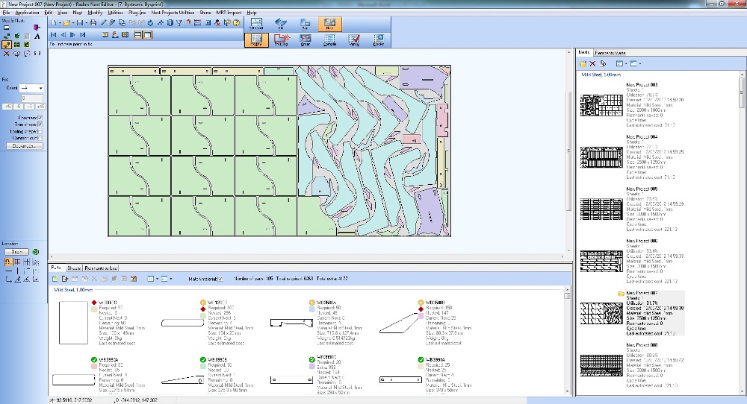
Task: Click the Save icon in the toolbar
Action: pyautogui.click(x=81, y=23)
